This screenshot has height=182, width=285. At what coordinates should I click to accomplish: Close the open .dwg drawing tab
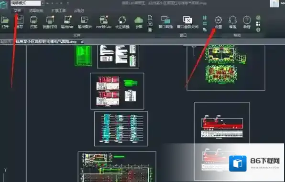(82, 42)
